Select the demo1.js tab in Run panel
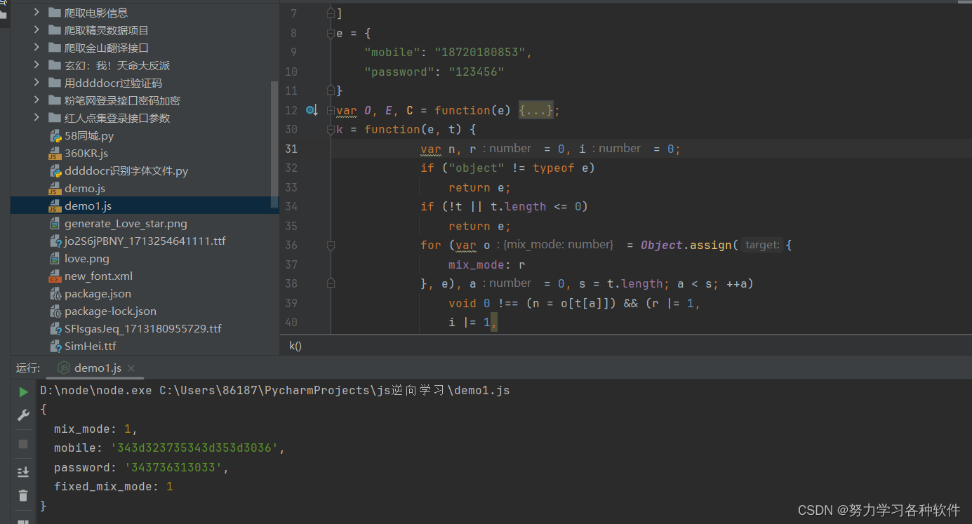Viewport: 972px width, 524px height. click(x=97, y=368)
